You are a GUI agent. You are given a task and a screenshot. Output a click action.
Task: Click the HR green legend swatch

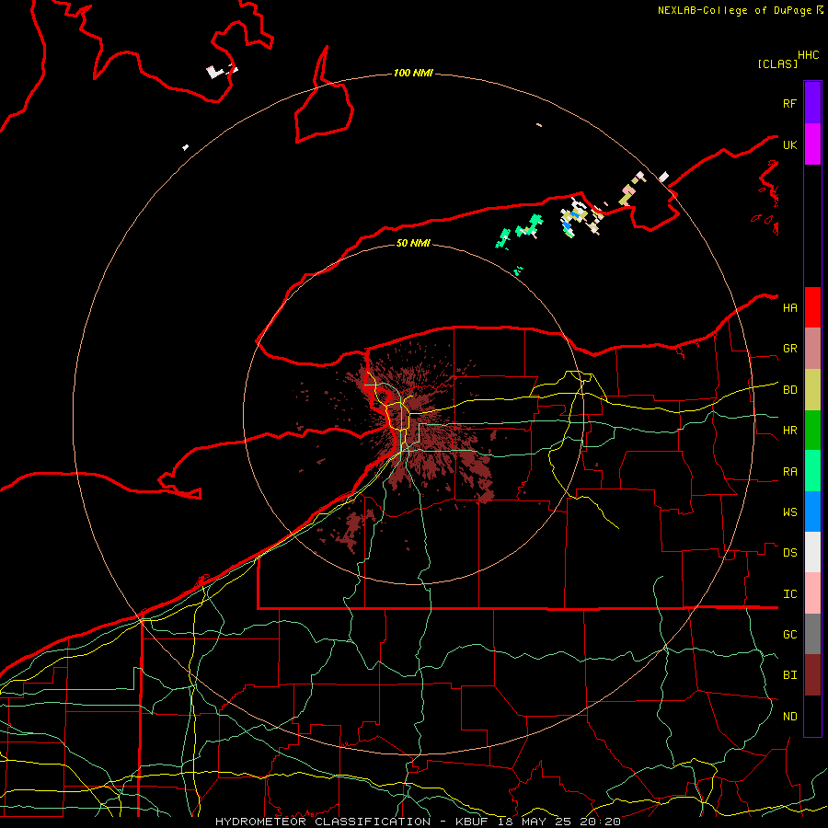[812, 431]
